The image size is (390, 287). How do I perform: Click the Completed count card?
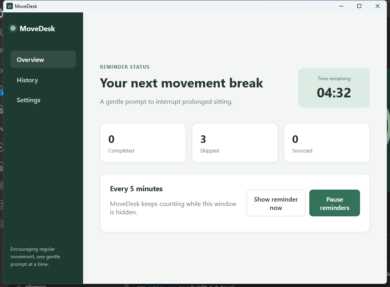point(143,143)
